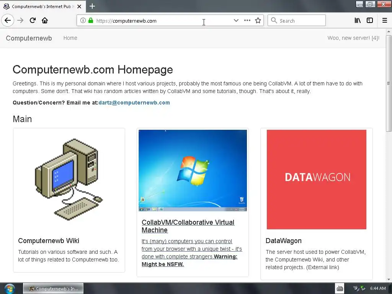This screenshot has width=392, height=294.
Task: Open the red DataWagon logo image
Action: click(317, 179)
